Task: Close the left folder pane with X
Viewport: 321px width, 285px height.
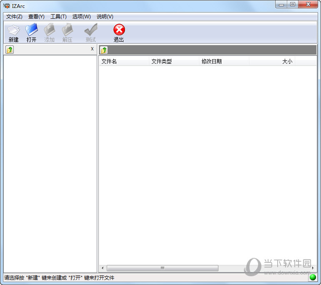Action: click(x=92, y=49)
